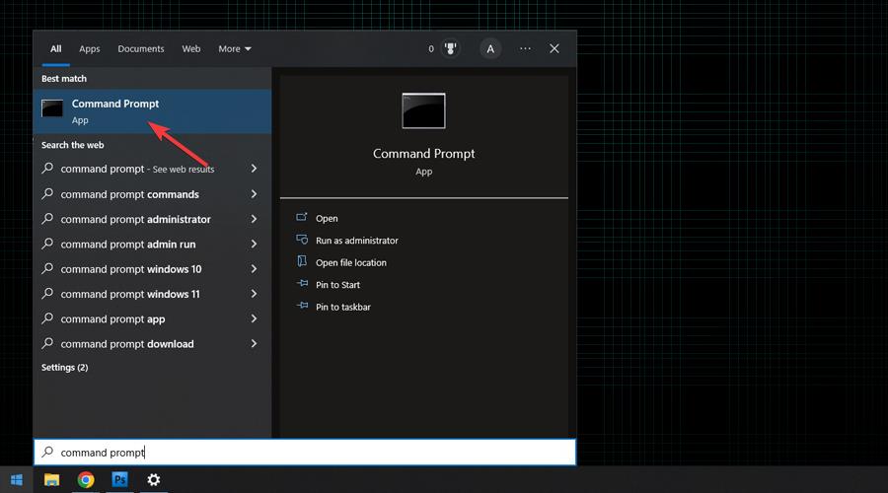Select 'command prompt - See web results' suggestion
888x493 pixels.
(x=137, y=169)
